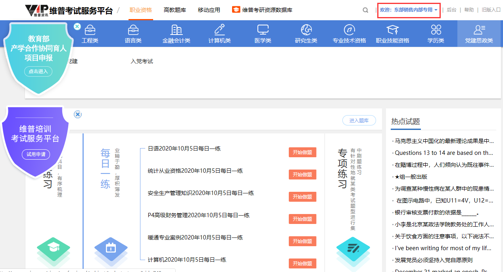Open hot question 银行审核支票付款的依据是
The height and width of the screenshot is (272, 503).
[437, 212]
